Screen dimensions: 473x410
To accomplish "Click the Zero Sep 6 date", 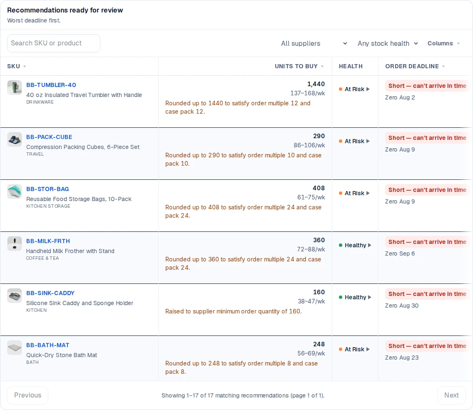I will pyautogui.click(x=400, y=254).
